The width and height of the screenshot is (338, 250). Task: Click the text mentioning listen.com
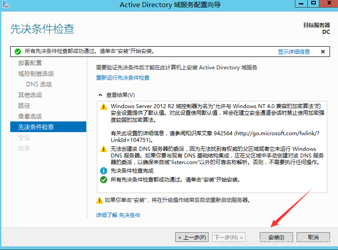[217, 156]
